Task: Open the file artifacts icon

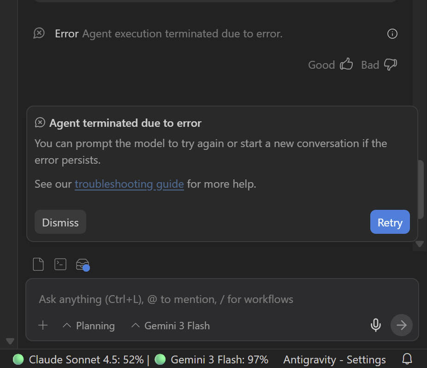Action: pos(38,264)
